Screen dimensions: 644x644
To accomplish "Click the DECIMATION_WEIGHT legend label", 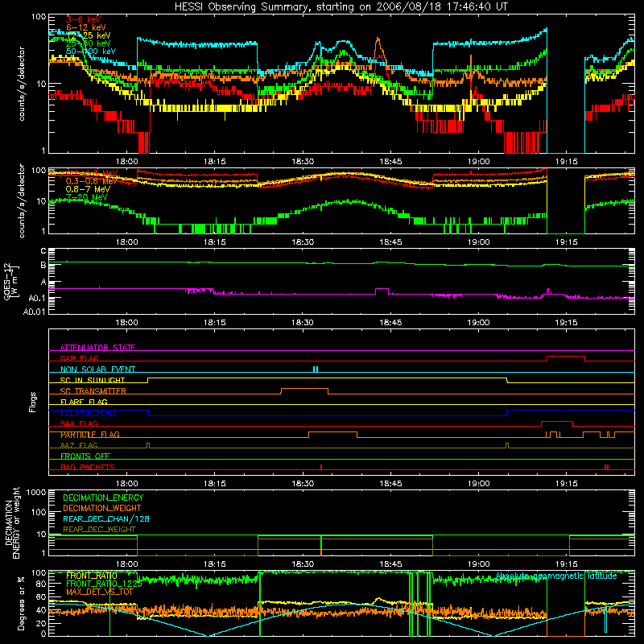I will tap(102, 508).
